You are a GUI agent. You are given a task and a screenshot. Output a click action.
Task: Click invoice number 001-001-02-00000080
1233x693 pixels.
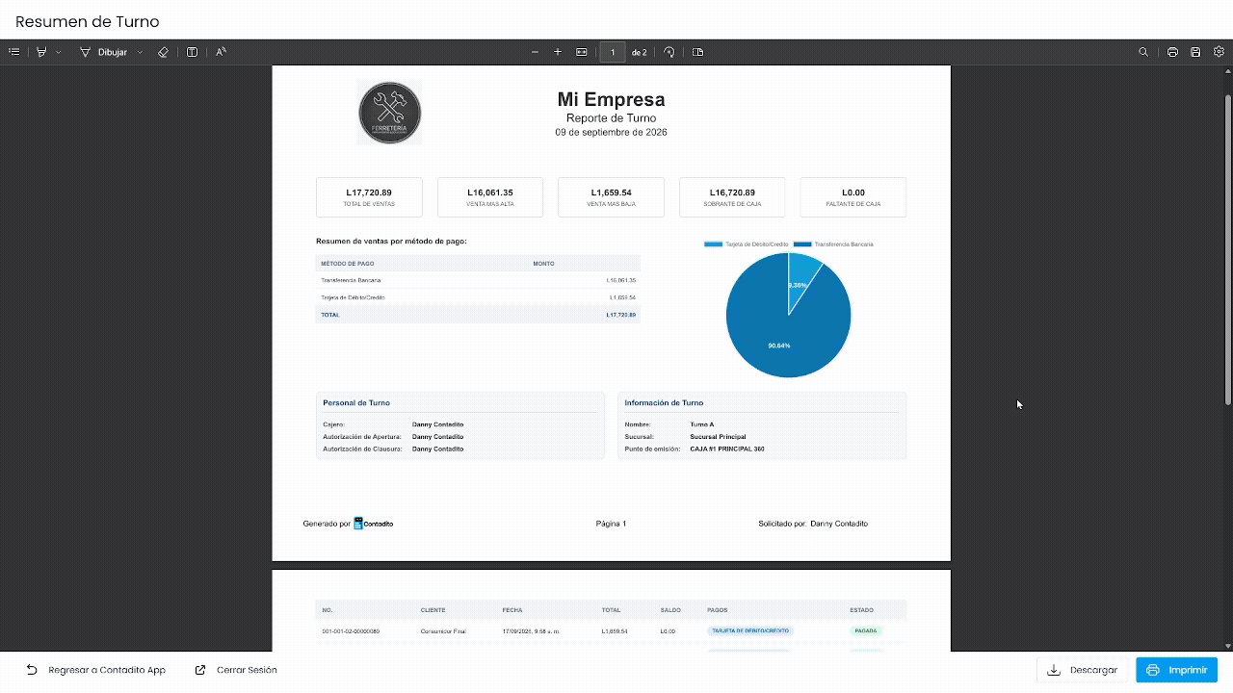pos(351,631)
